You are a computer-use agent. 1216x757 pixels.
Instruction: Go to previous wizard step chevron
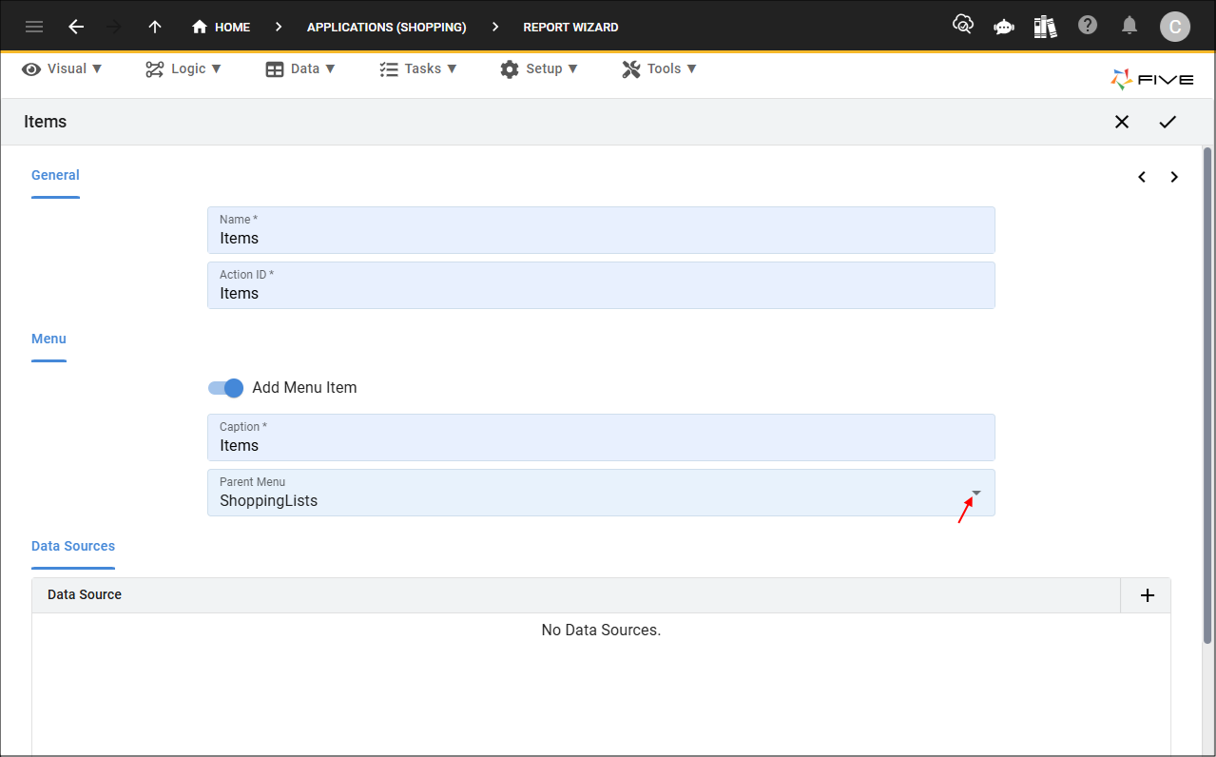[x=1142, y=177]
